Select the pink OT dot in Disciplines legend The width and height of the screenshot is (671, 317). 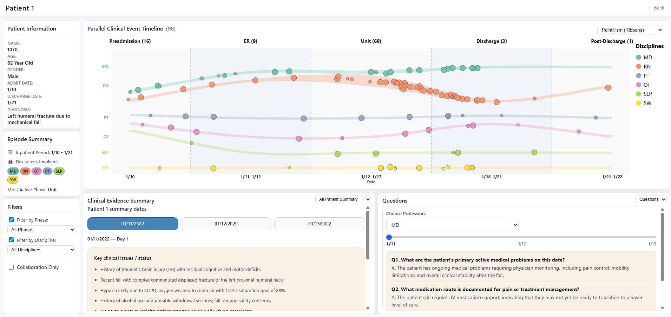[x=639, y=85]
